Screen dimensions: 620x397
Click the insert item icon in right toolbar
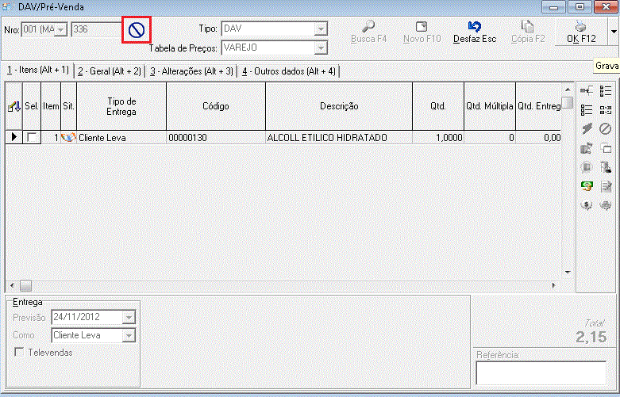point(587,91)
